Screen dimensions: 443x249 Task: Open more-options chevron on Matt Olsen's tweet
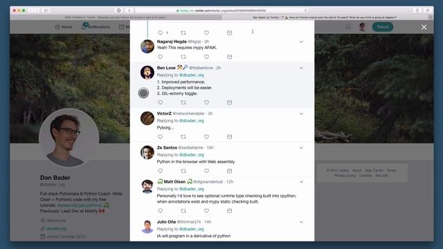point(301,182)
